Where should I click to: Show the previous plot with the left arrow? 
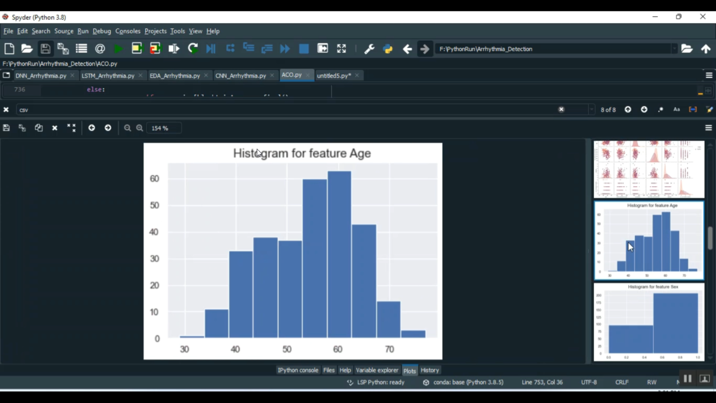(92, 128)
